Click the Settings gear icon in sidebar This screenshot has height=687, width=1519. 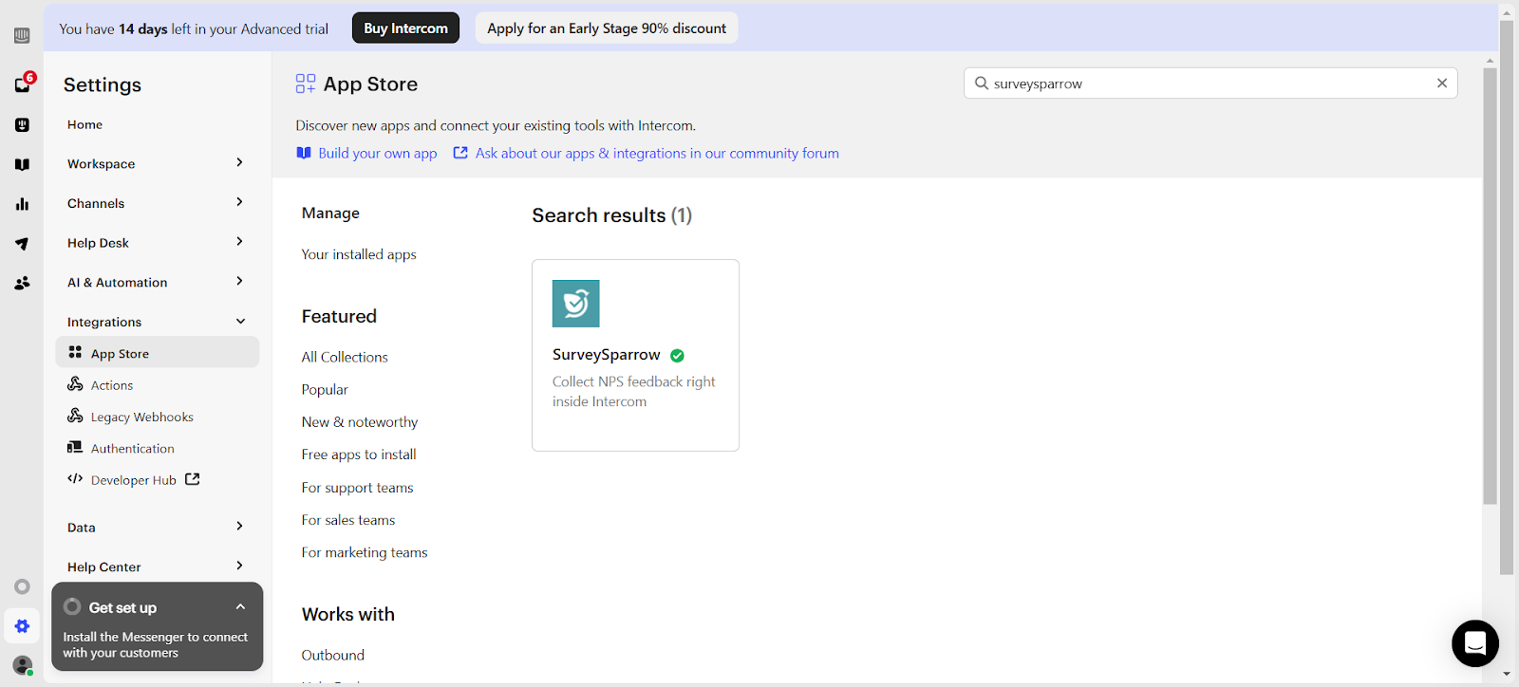coord(23,626)
